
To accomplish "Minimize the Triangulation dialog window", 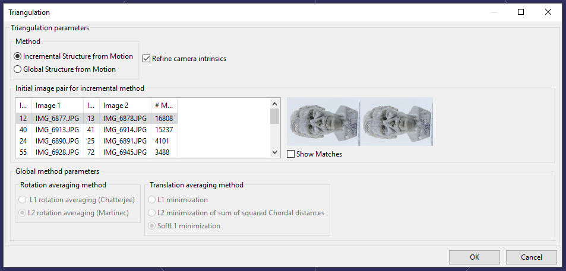I will 494,12.
